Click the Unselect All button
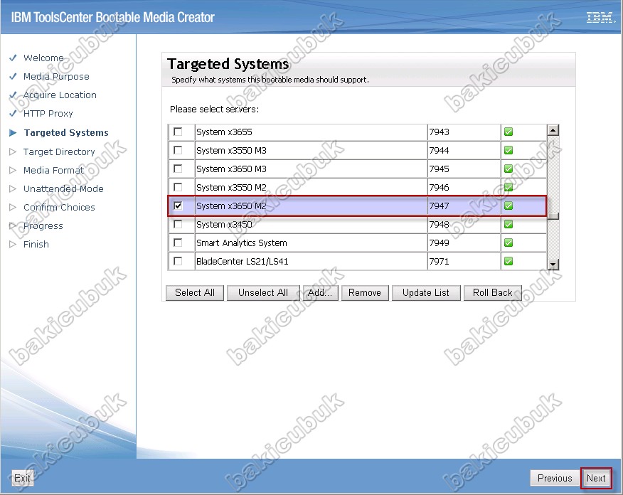This screenshot has height=495, width=623. (x=263, y=293)
